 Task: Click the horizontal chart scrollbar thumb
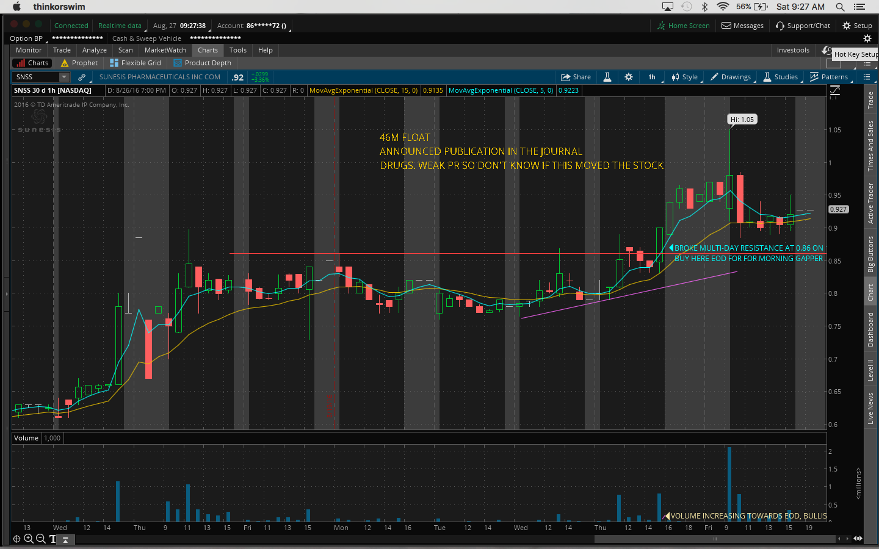click(x=714, y=539)
